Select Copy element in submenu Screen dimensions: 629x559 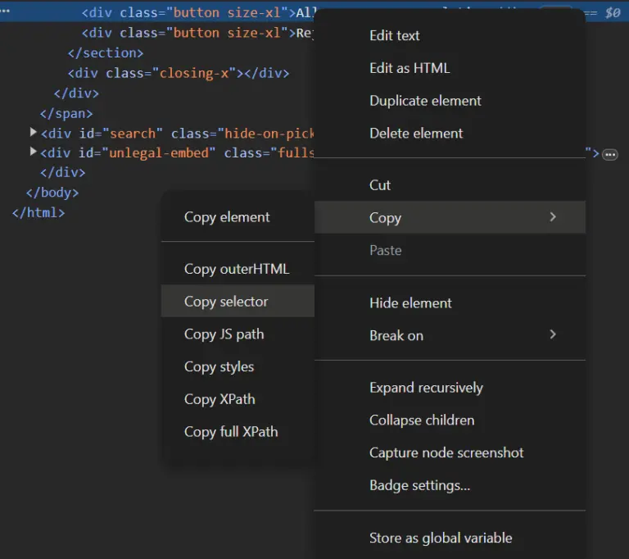(x=238, y=217)
